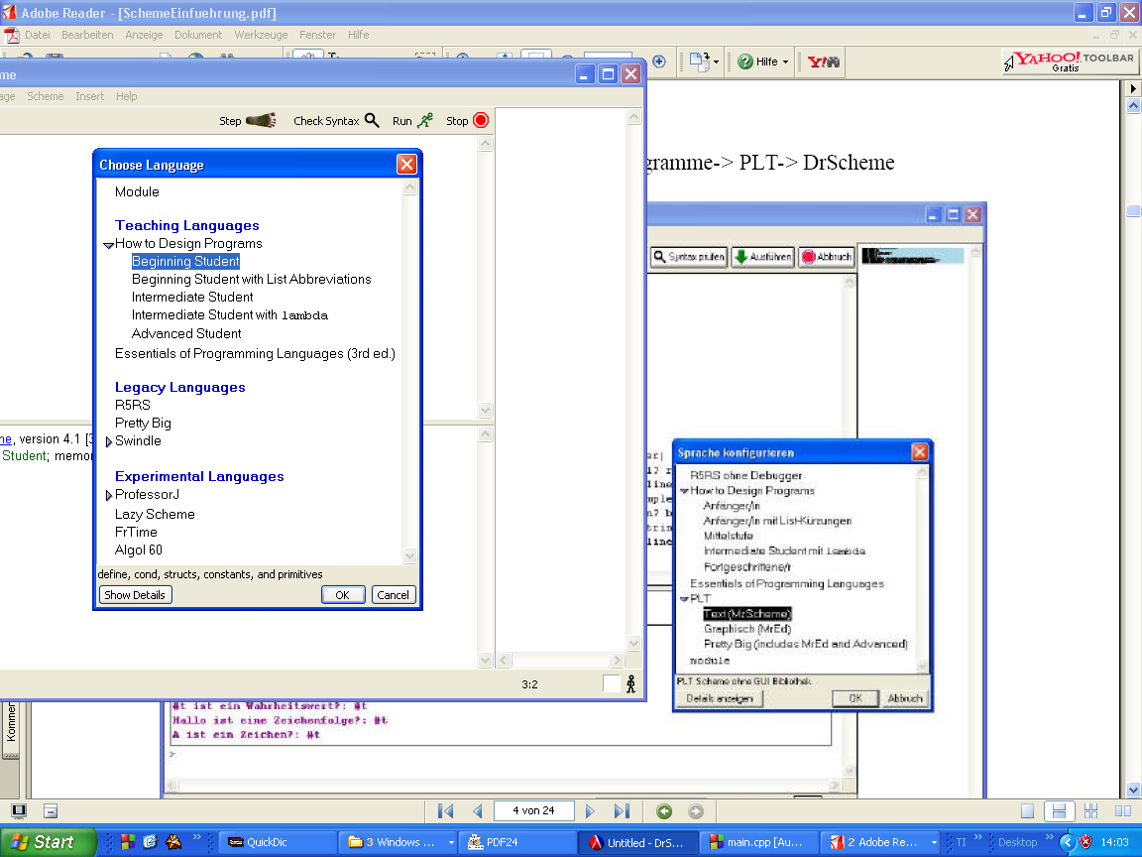Go to previous page in Adobe Reader
This screenshot has width=1142, height=857.
click(x=477, y=811)
